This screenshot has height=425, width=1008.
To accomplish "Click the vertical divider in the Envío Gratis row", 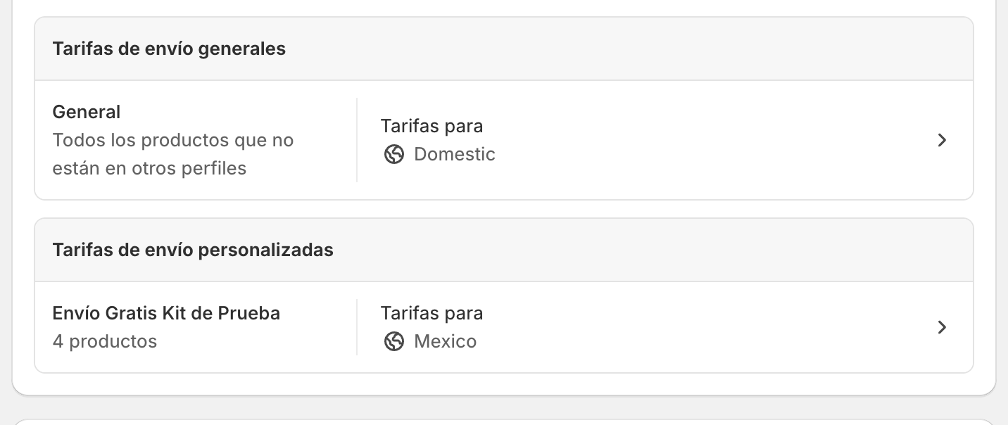I will (x=357, y=327).
